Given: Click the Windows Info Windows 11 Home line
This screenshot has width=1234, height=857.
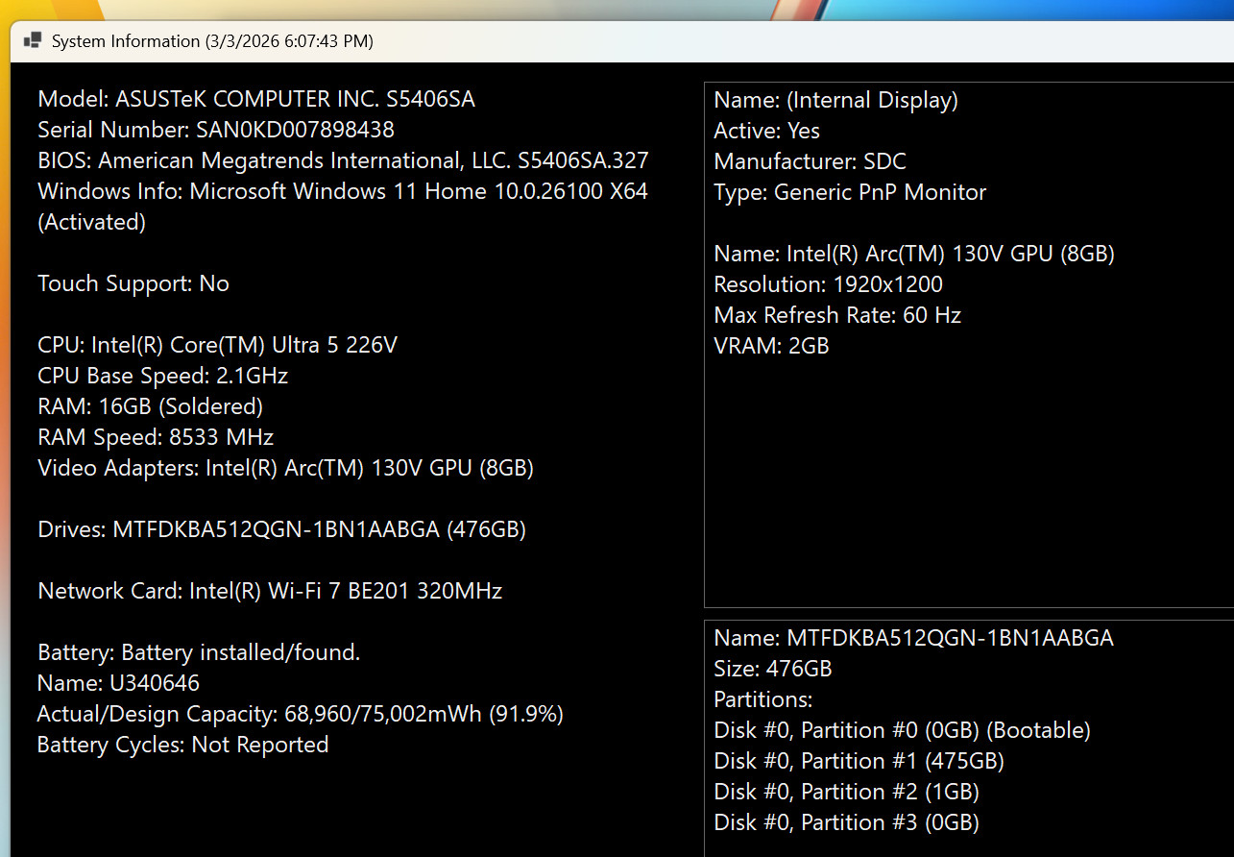Looking at the screenshot, I should pyautogui.click(x=343, y=191).
